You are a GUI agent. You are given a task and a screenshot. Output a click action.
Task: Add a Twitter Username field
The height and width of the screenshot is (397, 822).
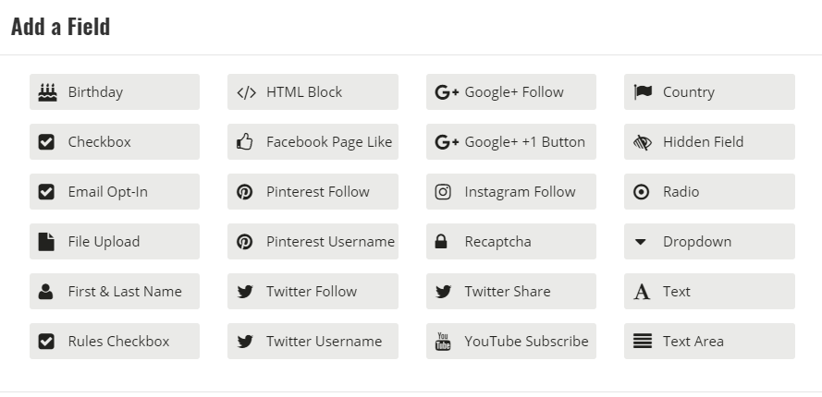point(313,341)
